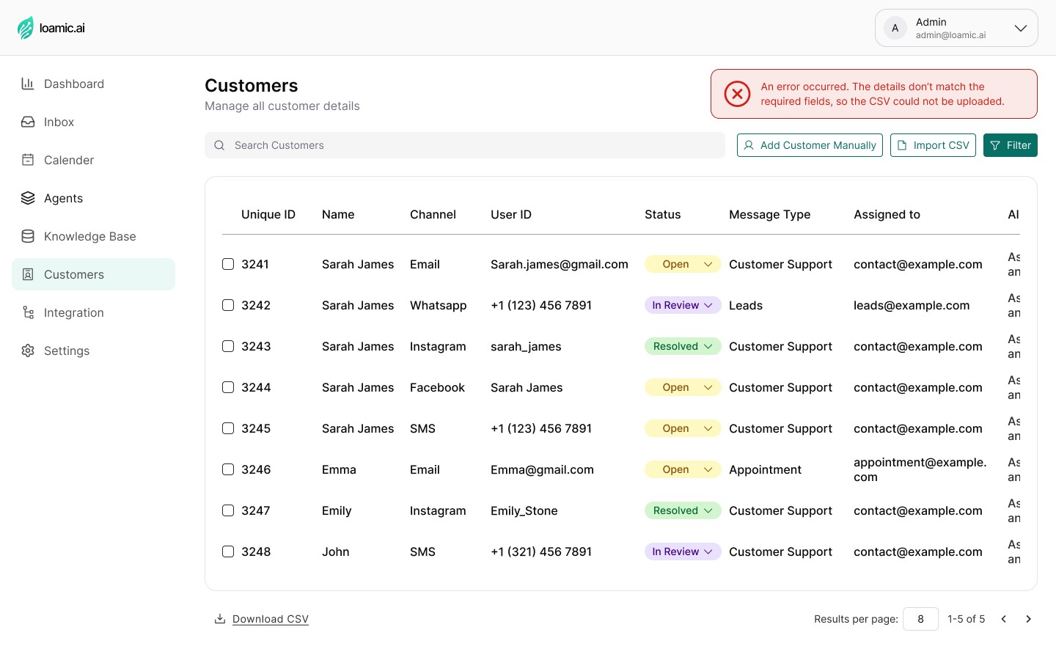Click the Facebook channel cell
The image size is (1056, 660).
pyautogui.click(x=437, y=387)
